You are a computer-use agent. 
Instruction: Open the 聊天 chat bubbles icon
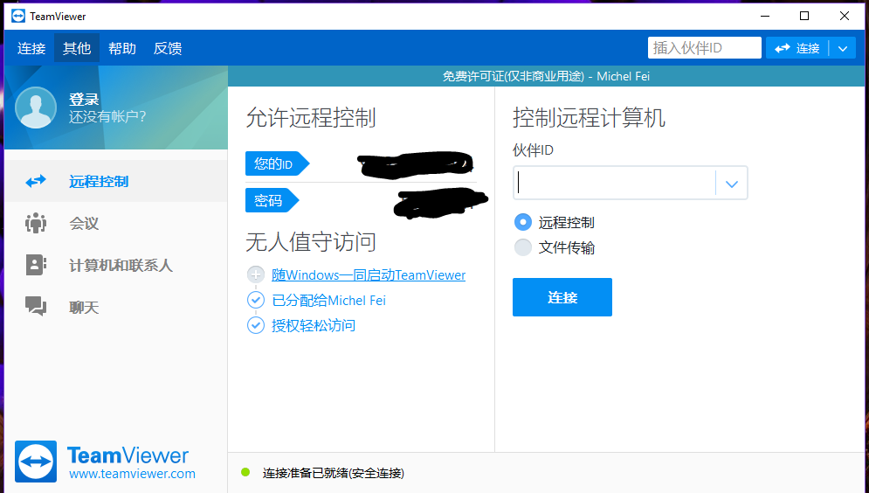tap(36, 306)
